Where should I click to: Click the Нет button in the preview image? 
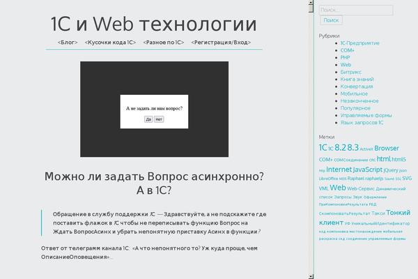(159, 119)
